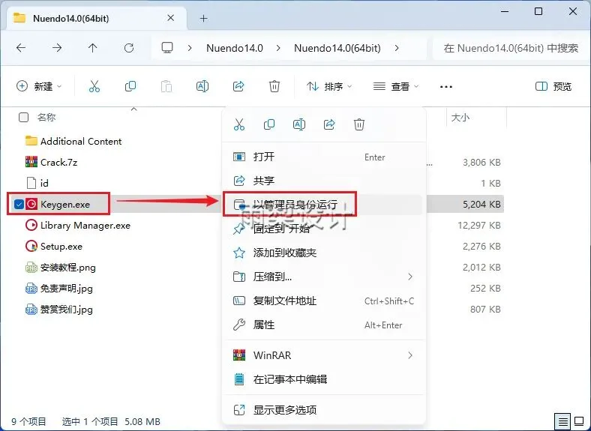Refresh the folder view
Screen dimensions: 591x431
(129, 48)
